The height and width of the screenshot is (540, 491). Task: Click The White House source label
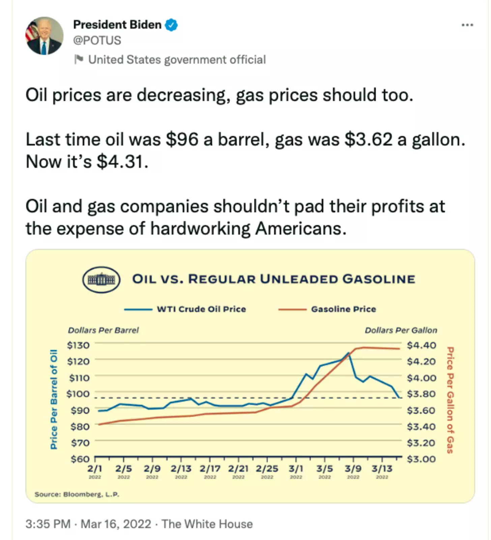point(207,524)
